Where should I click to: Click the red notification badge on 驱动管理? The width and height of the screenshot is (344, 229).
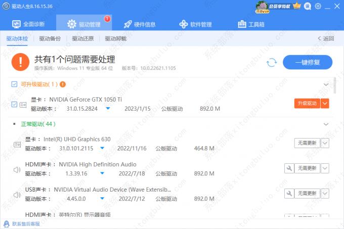(x=107, y=19)
